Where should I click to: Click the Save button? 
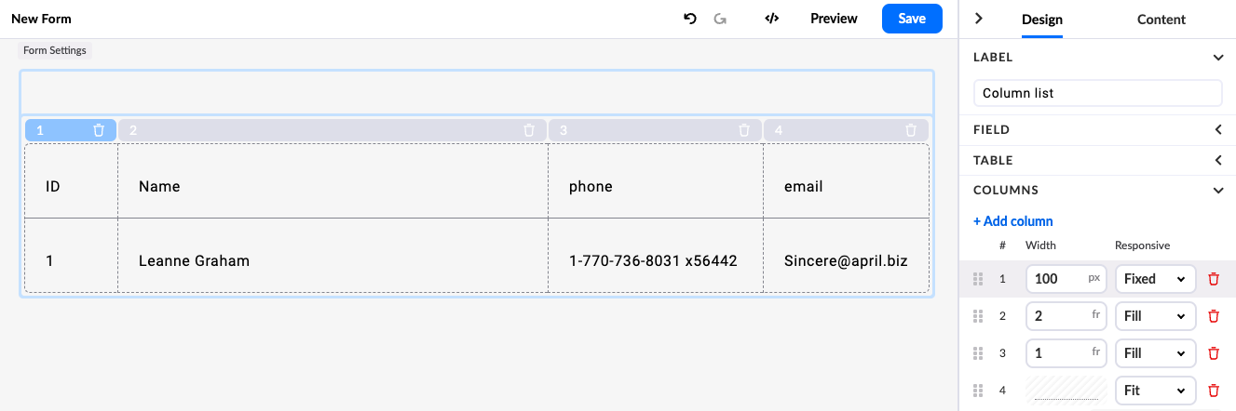pos(912,19)
